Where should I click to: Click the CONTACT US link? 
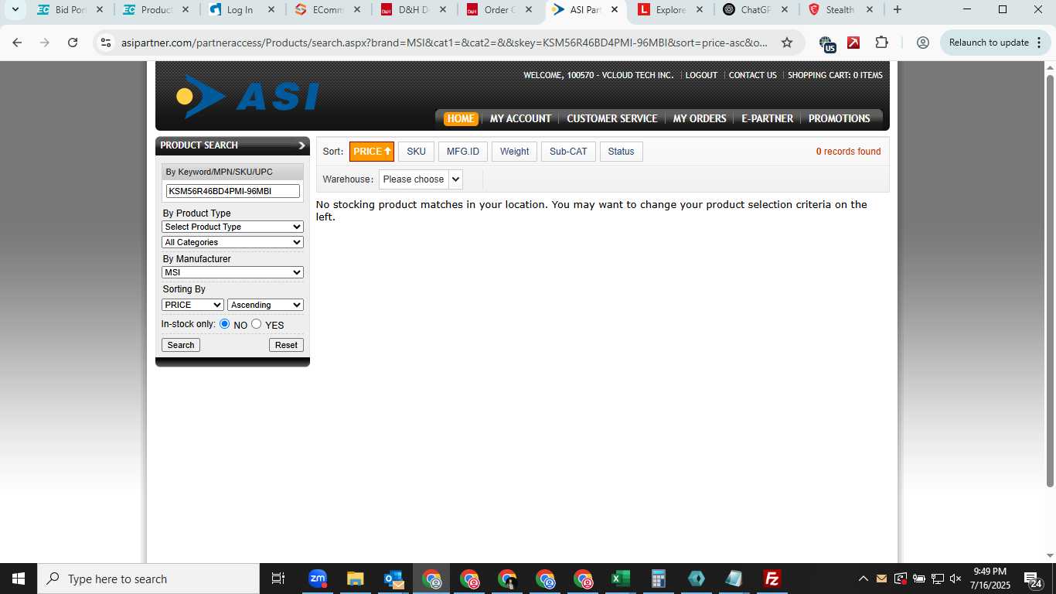coord(752,75)
